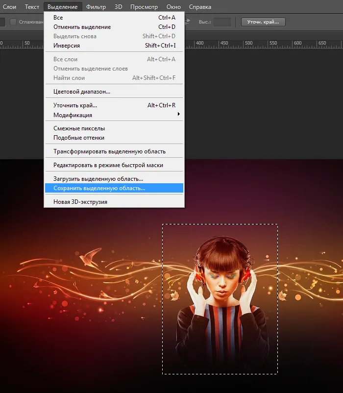Screen dimensions: 343x393
Task: Choose Все to select everything
Action: 114,18
